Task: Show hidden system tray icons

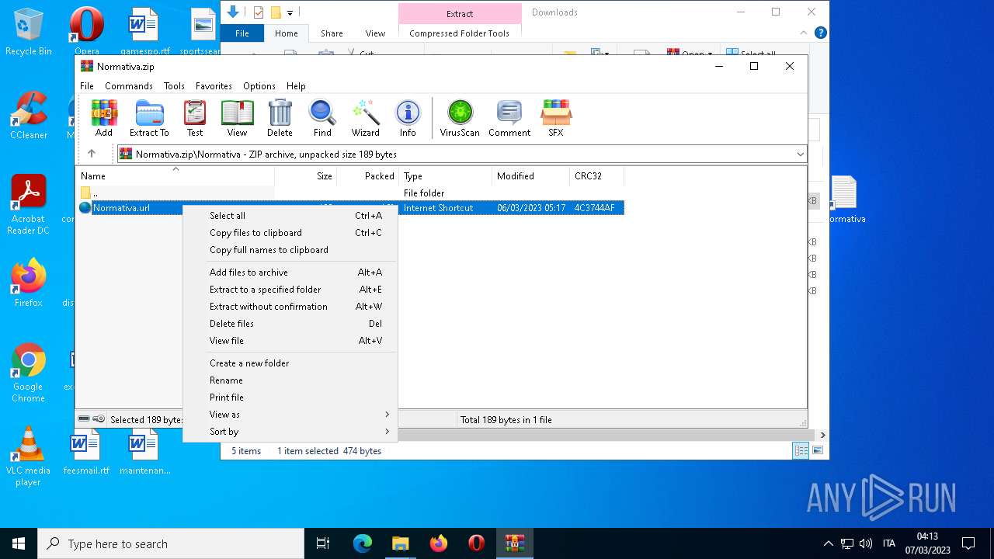Action: coord(828,543)
